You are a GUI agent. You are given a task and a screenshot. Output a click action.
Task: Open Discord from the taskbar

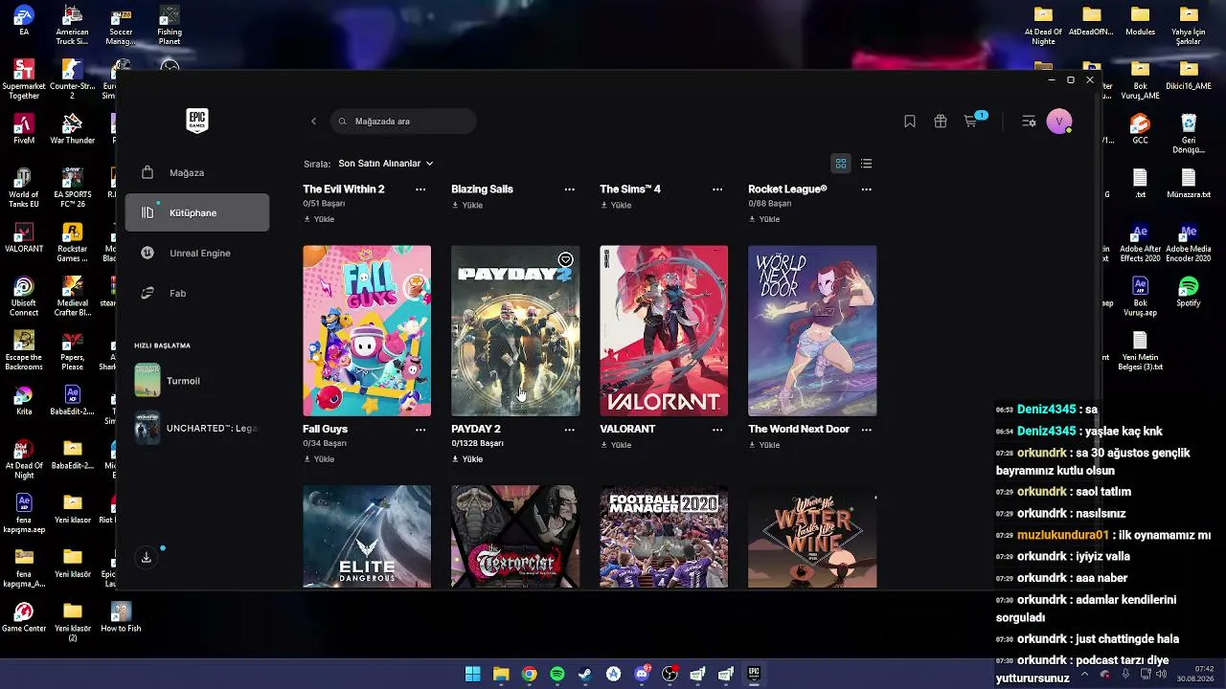[x=642, y=675]
